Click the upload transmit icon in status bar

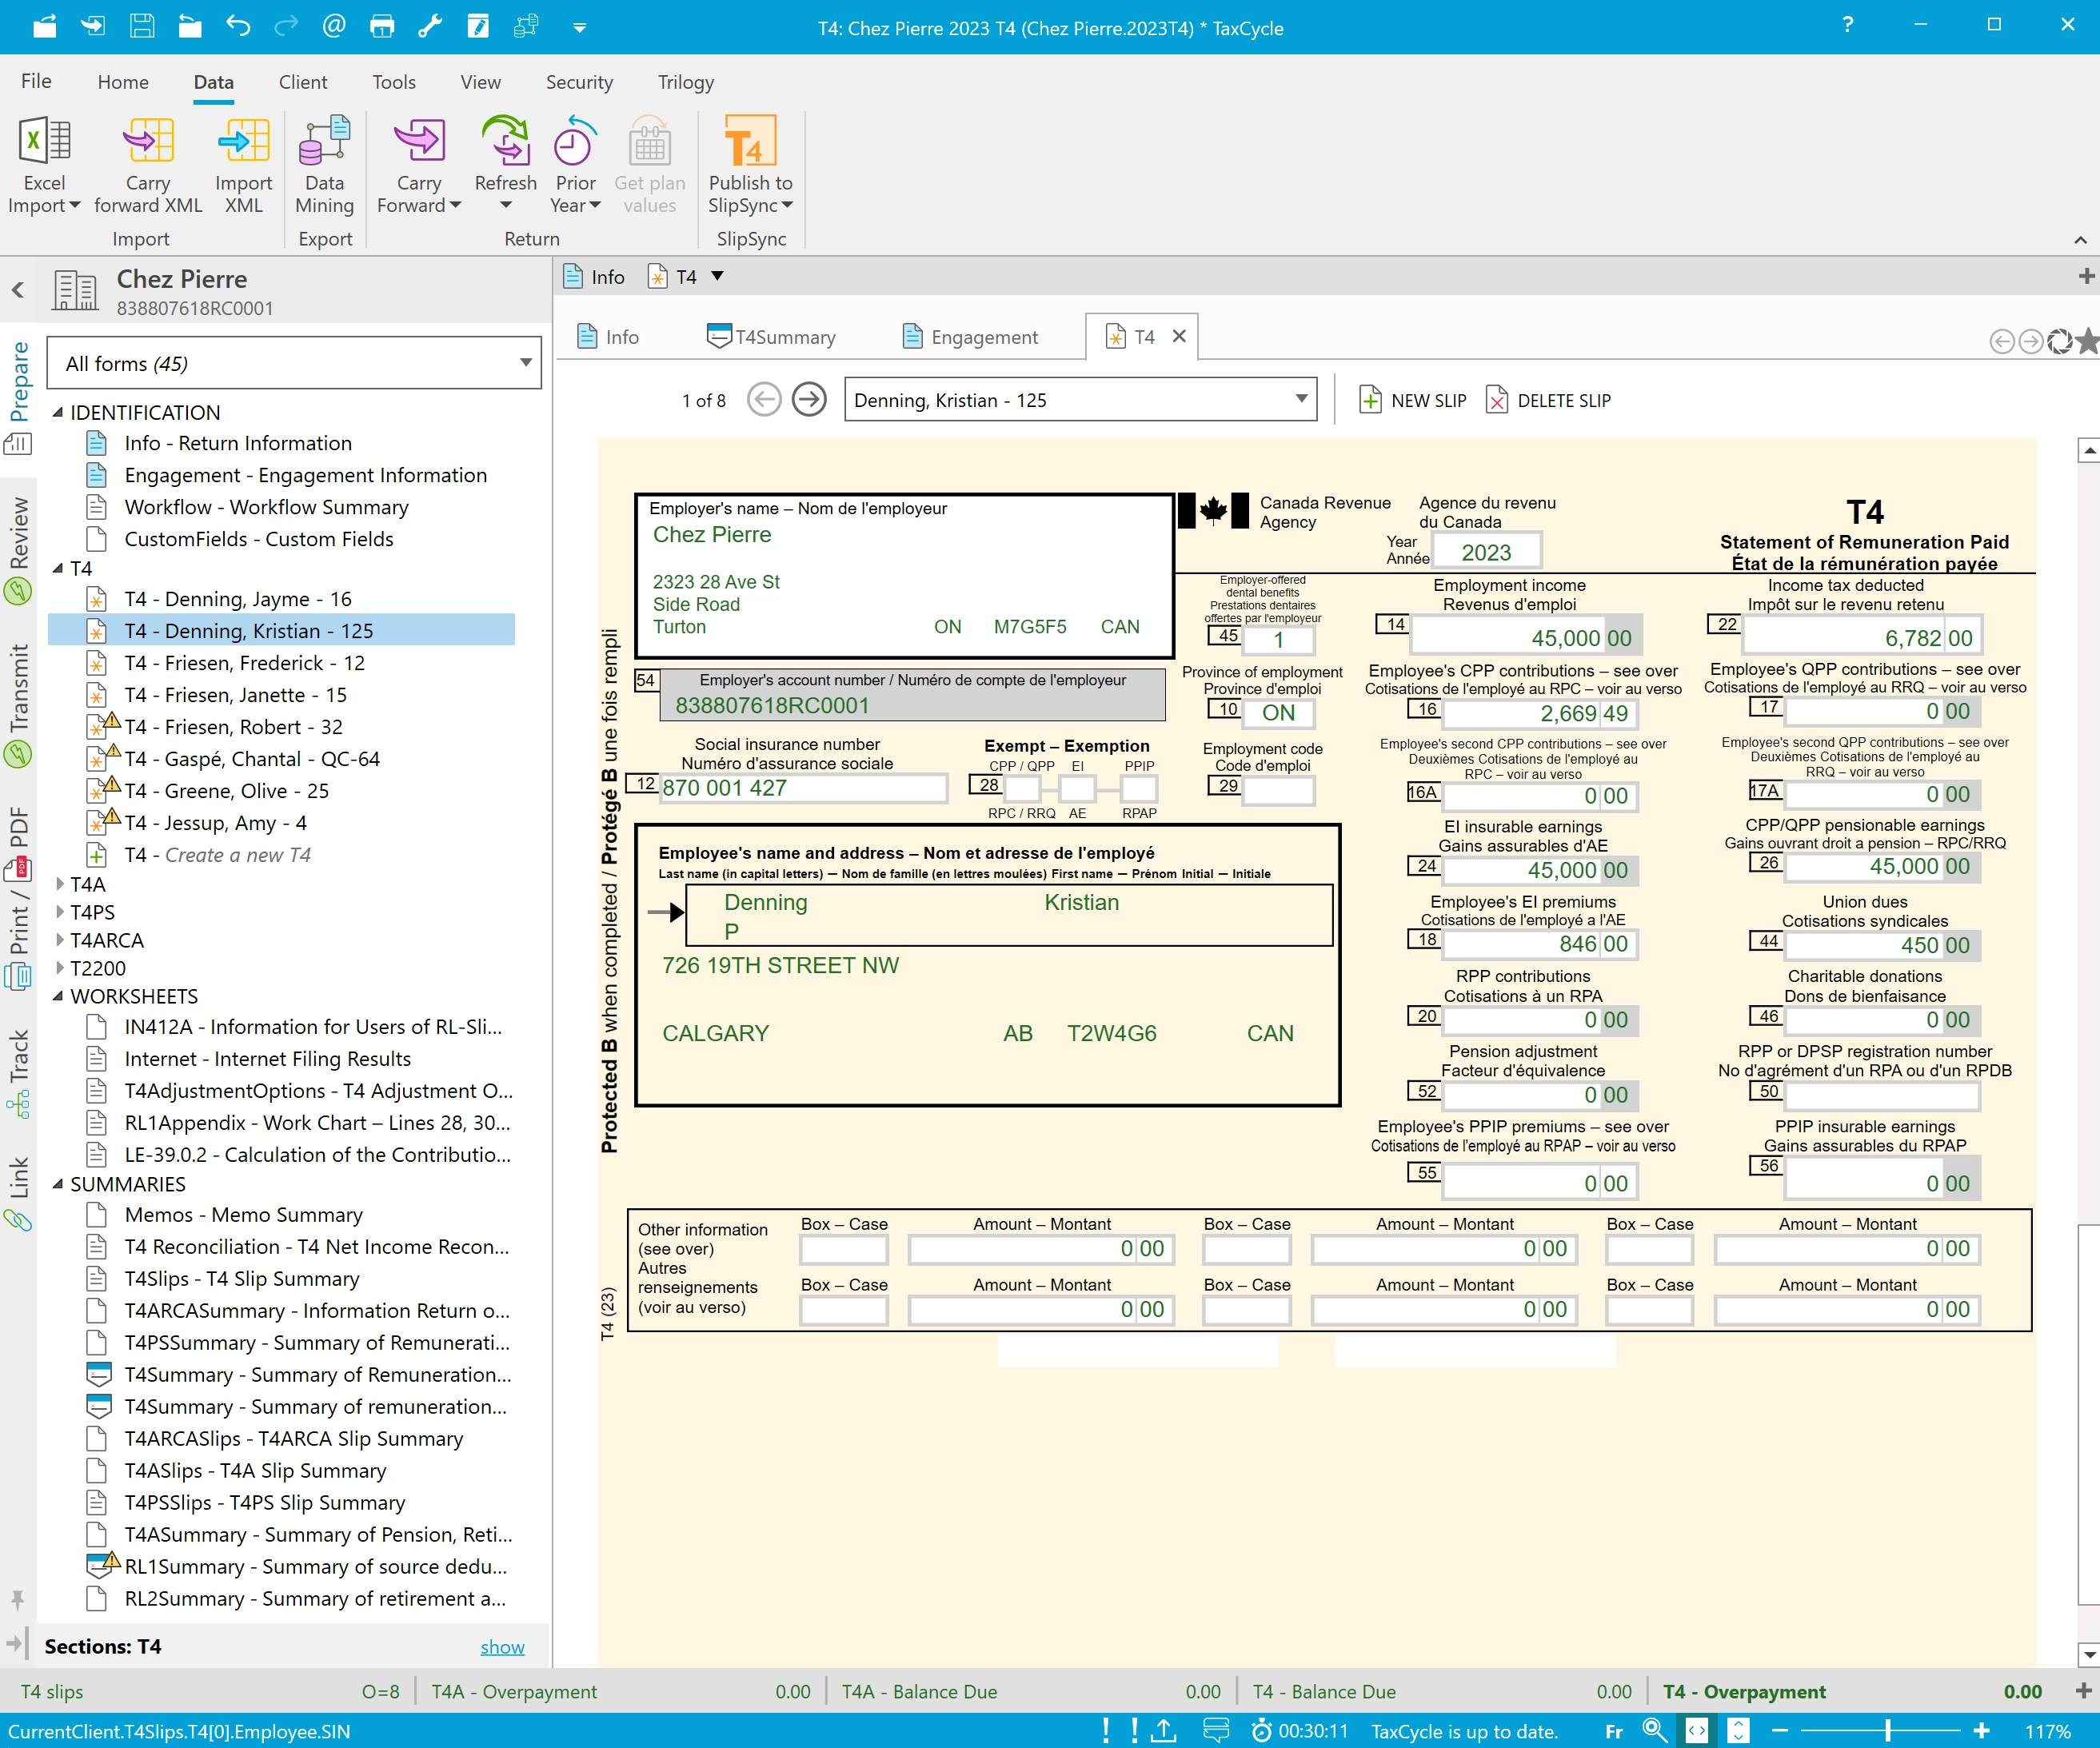coord(1164,1730)
